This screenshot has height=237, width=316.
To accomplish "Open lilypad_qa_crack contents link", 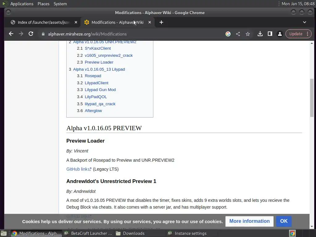I will coord(100,104).
